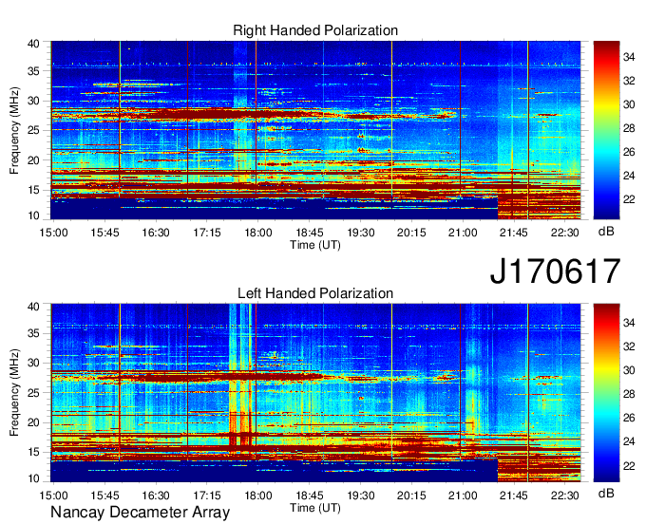Click the "Left Handed Polarization" plot title
Viewport: 646px width, 524px height.
[315, 293]
